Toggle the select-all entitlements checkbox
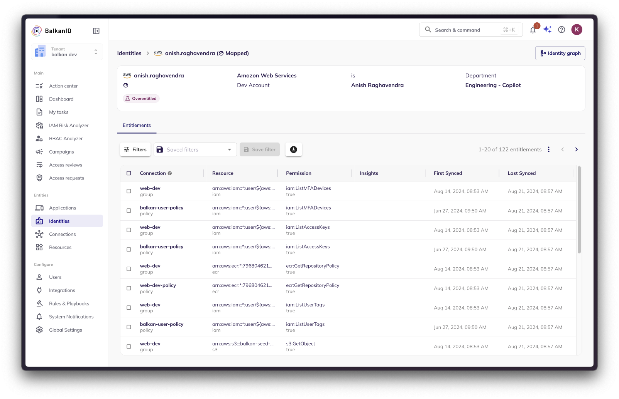619x399 pixels. click(129, 173)
